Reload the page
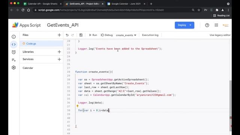This screenshot has width=240, height=135. point(23,10)
